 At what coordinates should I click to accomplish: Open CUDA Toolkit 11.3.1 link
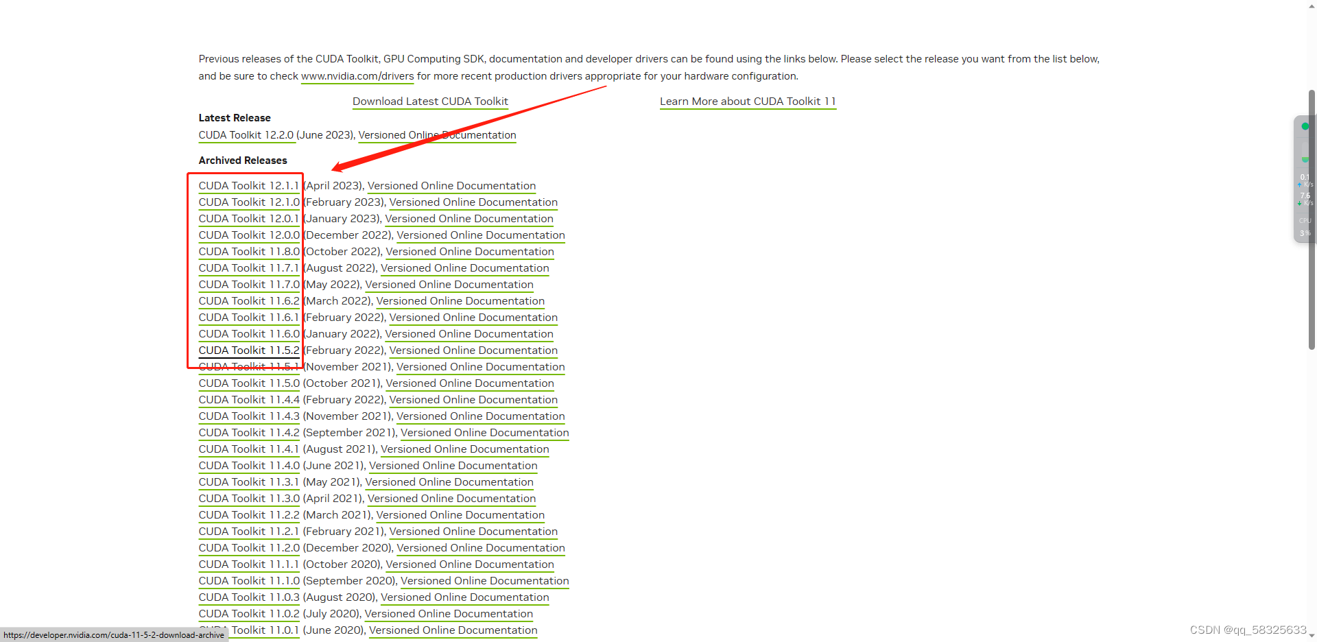[x=249, y=482]
